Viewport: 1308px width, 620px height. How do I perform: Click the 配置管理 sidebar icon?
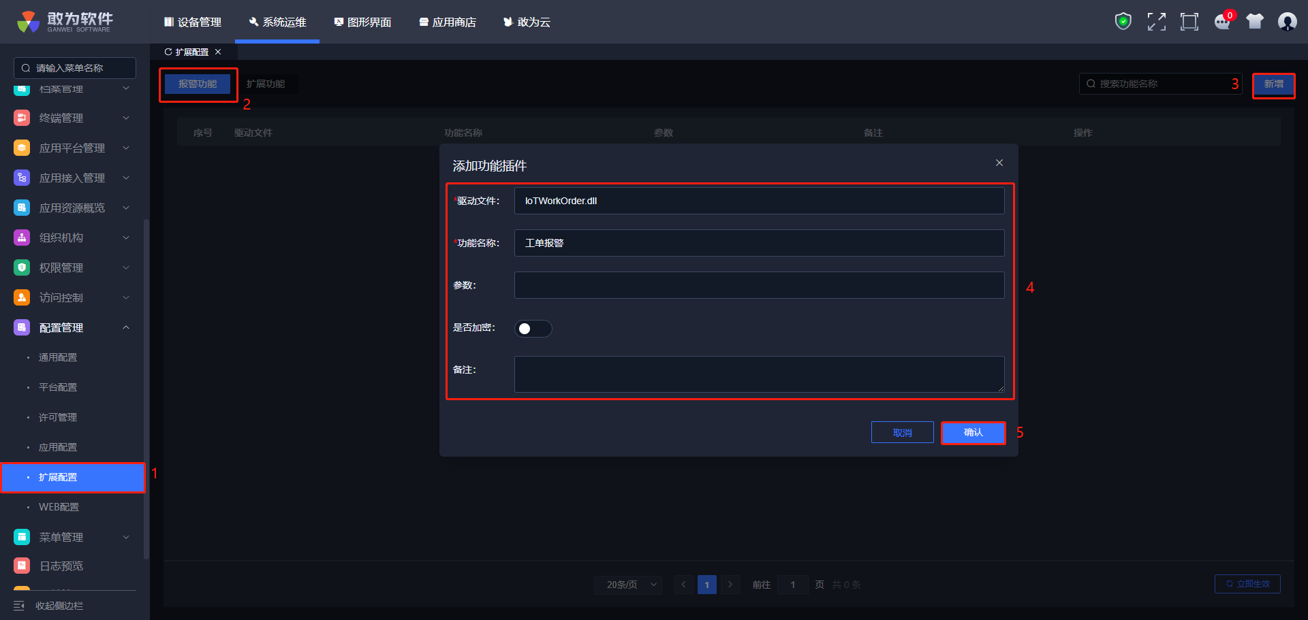click(x=22, y=327)
